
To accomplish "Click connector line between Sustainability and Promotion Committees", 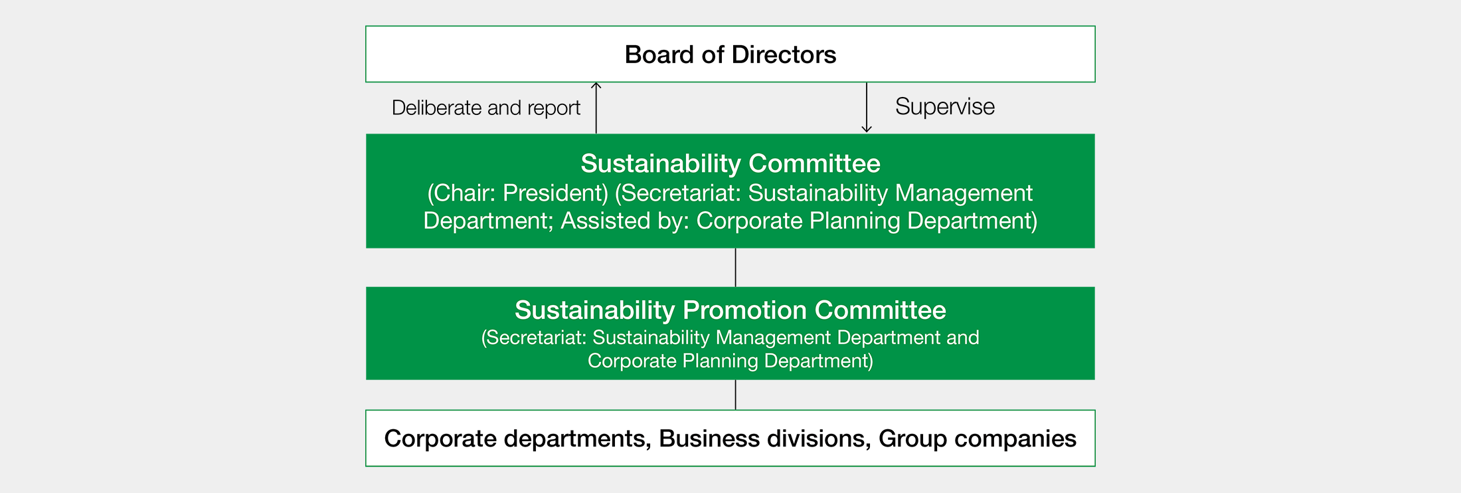I will tap(735, 268).
